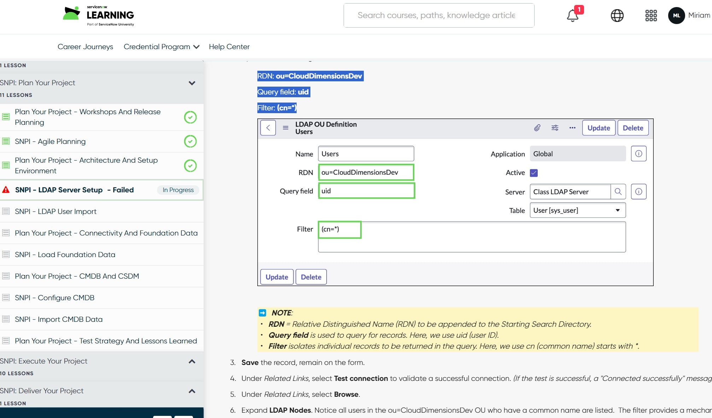The image size is (712, 418).
Task: Select Career Journeys in the navigation bar
Action: click(85, 47)
